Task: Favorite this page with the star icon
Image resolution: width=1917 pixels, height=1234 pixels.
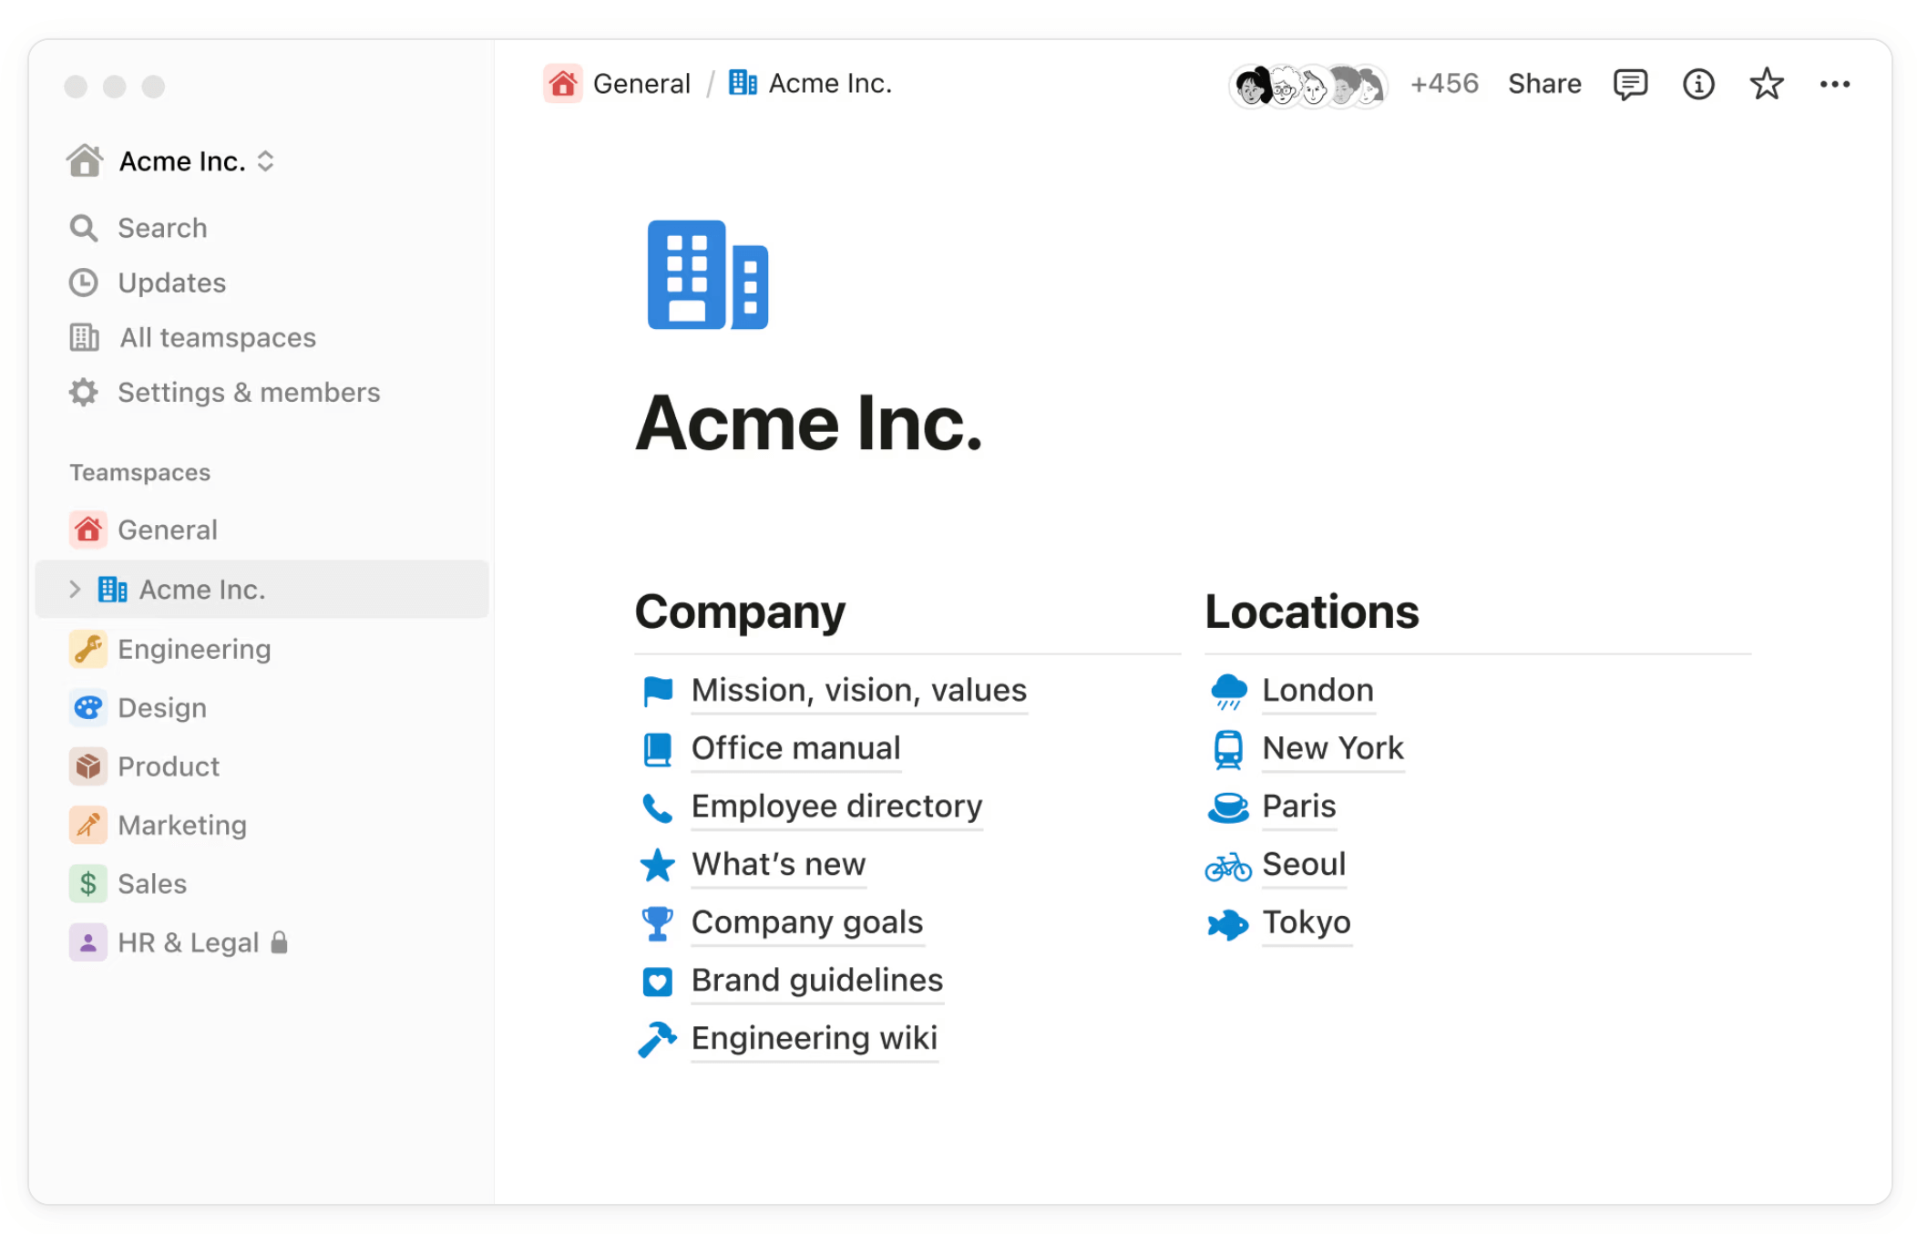Action: 1766,84
